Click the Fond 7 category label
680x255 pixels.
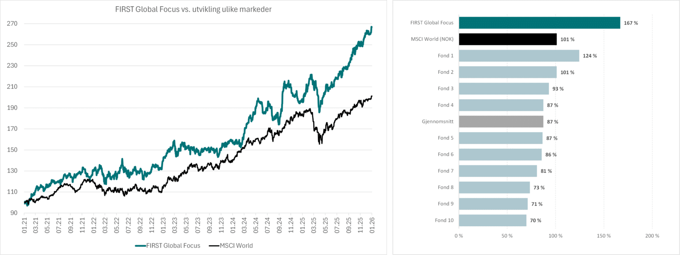[x=445, y=171]
